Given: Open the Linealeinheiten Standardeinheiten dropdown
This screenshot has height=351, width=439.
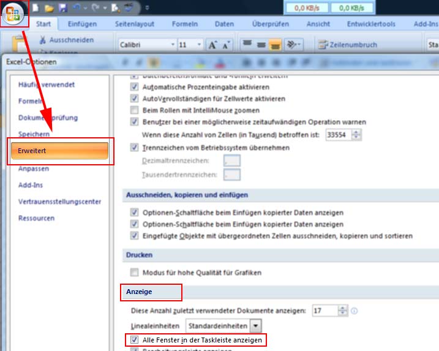Looking at the screenshot, I should [x=256, y=326].
